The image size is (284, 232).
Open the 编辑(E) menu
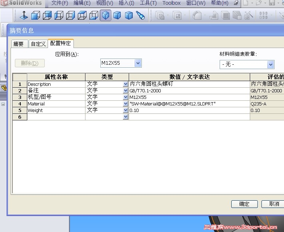coord(82,3)
